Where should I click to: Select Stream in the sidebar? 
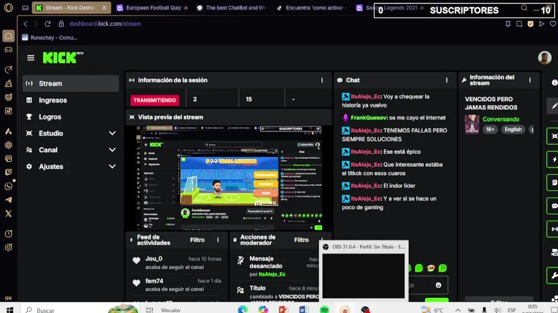point(71,83)
